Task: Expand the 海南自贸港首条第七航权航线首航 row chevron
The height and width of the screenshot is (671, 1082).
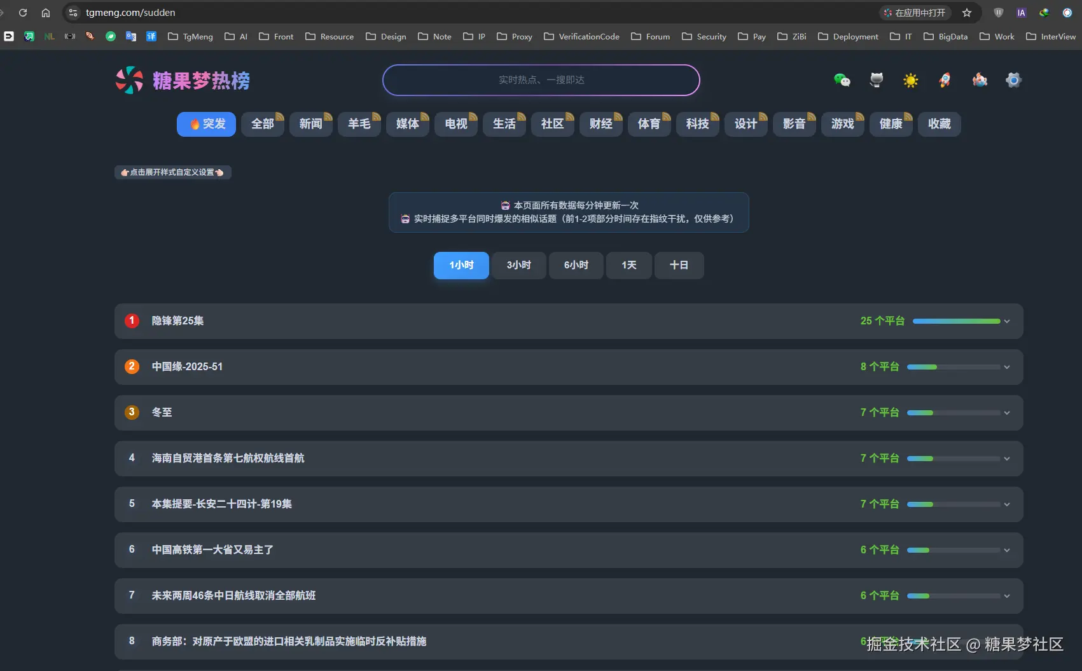Action: pos(1007,459)
